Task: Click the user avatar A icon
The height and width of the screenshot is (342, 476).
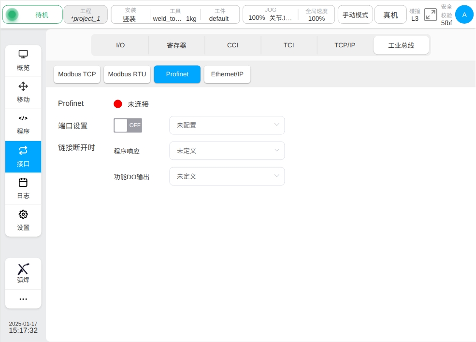Action: [x=464, y=14]
